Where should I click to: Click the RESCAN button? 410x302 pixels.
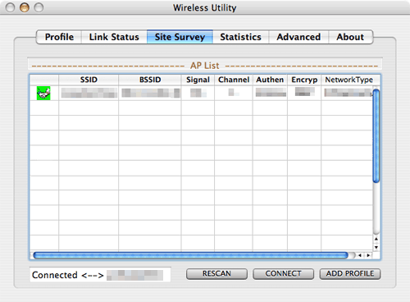[216, 274]
